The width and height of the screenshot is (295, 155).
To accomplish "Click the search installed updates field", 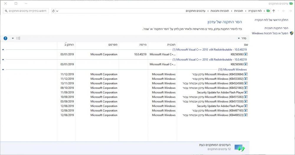I will click(26, 11).
